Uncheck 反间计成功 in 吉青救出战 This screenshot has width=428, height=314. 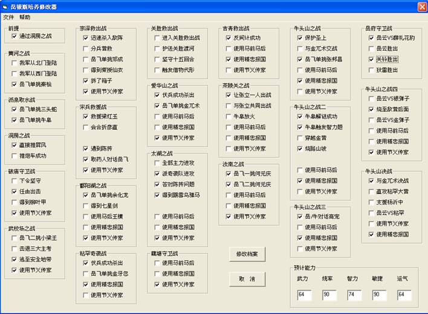click(228, 38)
